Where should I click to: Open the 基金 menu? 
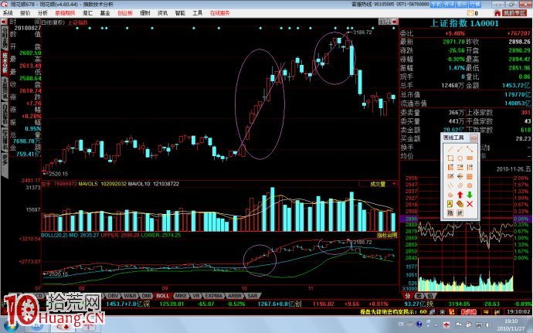105,13
